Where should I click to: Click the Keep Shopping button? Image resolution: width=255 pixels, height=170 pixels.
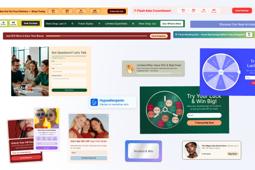point(159,36)
